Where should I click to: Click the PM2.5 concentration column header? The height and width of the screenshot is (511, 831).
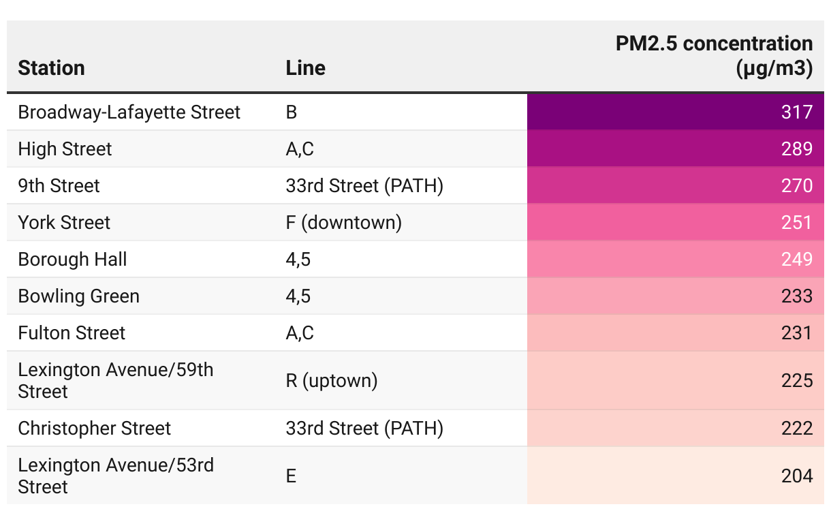[713, 56]
